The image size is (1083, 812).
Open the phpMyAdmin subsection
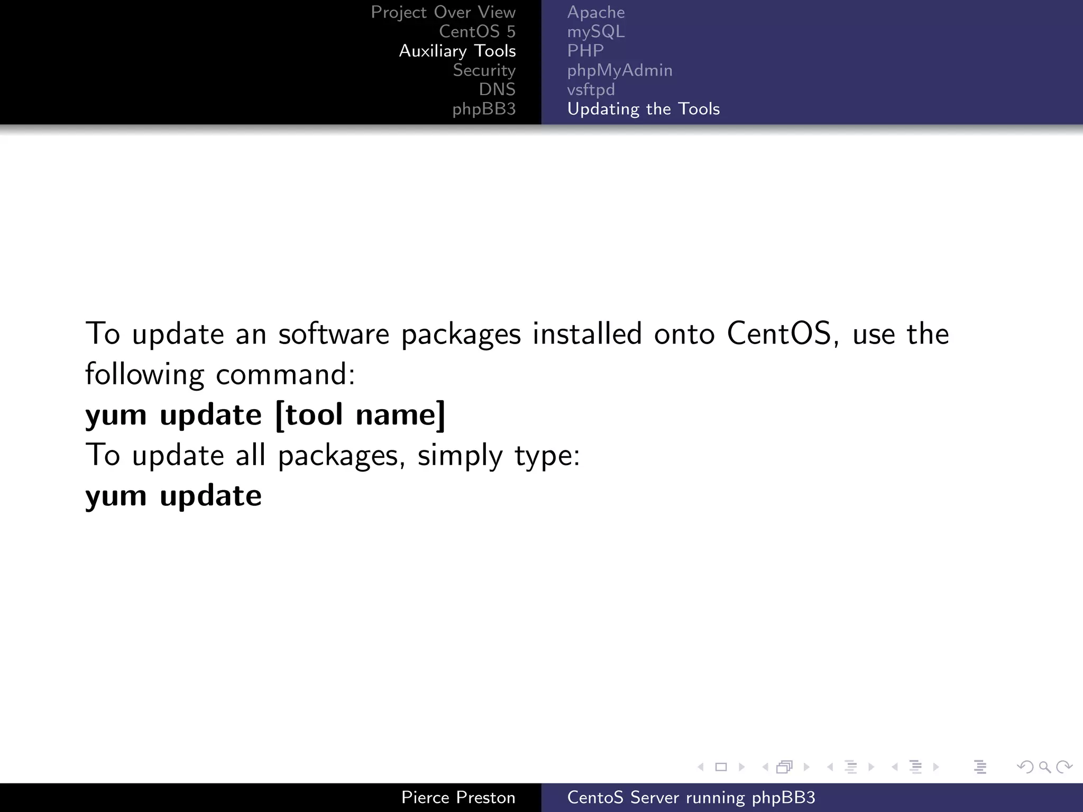(620, 70)
